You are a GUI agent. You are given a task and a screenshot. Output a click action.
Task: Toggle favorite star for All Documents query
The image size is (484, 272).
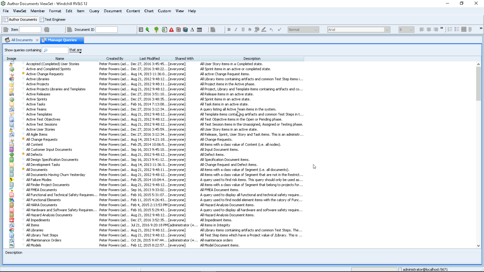click(23, 169)
